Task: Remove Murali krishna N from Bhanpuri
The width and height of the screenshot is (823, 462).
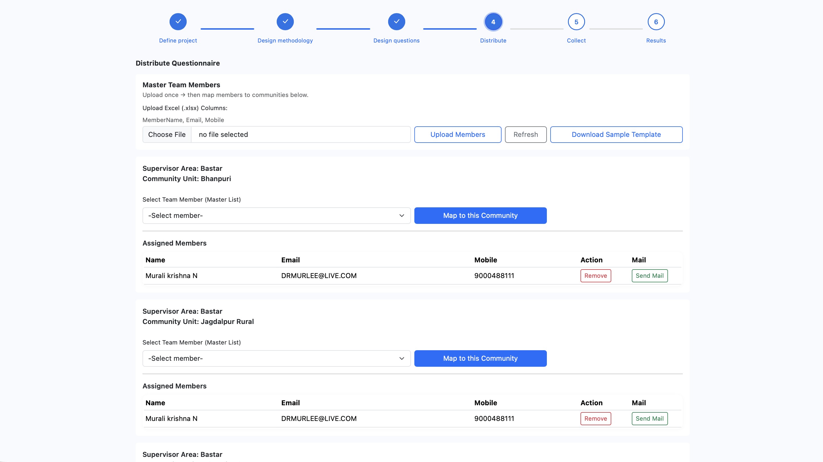Action: 596,275
